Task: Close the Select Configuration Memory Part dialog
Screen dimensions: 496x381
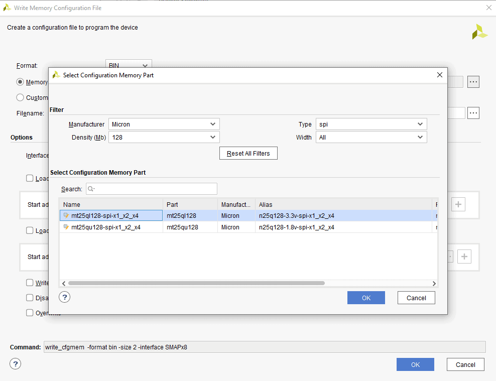Action: pos(439,75)
